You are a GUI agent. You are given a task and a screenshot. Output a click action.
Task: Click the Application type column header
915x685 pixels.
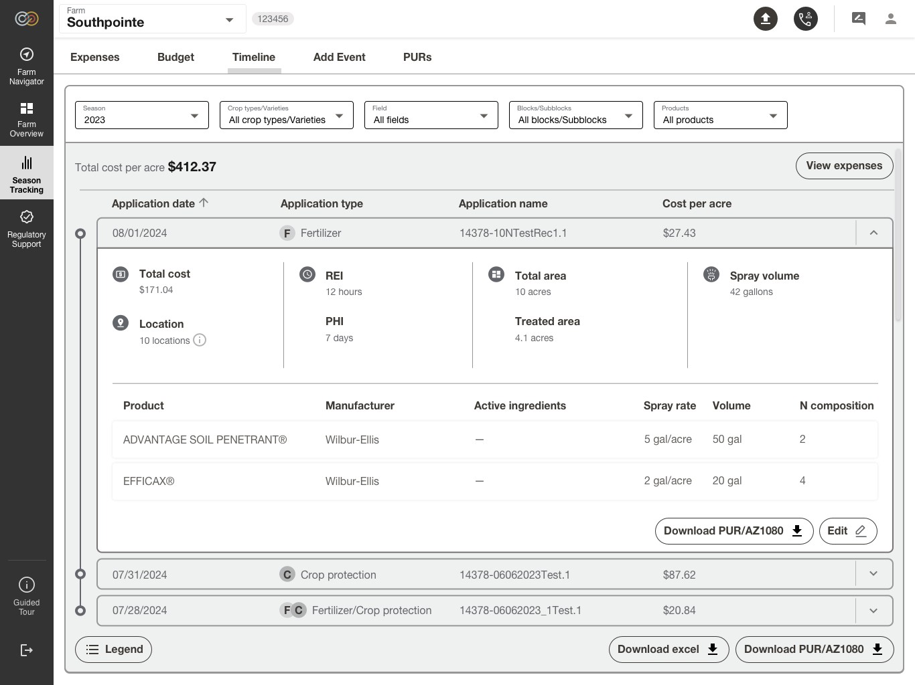[x=322, y=203]
